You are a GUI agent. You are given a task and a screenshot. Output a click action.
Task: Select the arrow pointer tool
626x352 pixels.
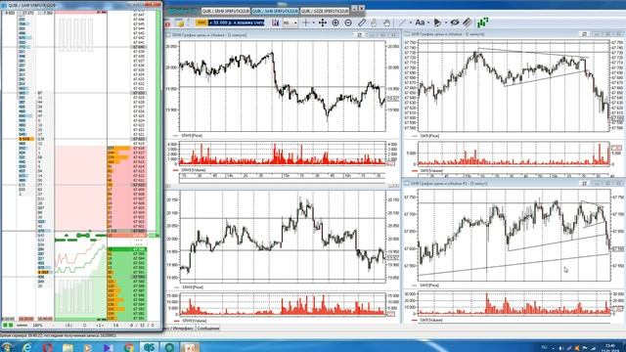pyautogui.click(x=437, y=22)
